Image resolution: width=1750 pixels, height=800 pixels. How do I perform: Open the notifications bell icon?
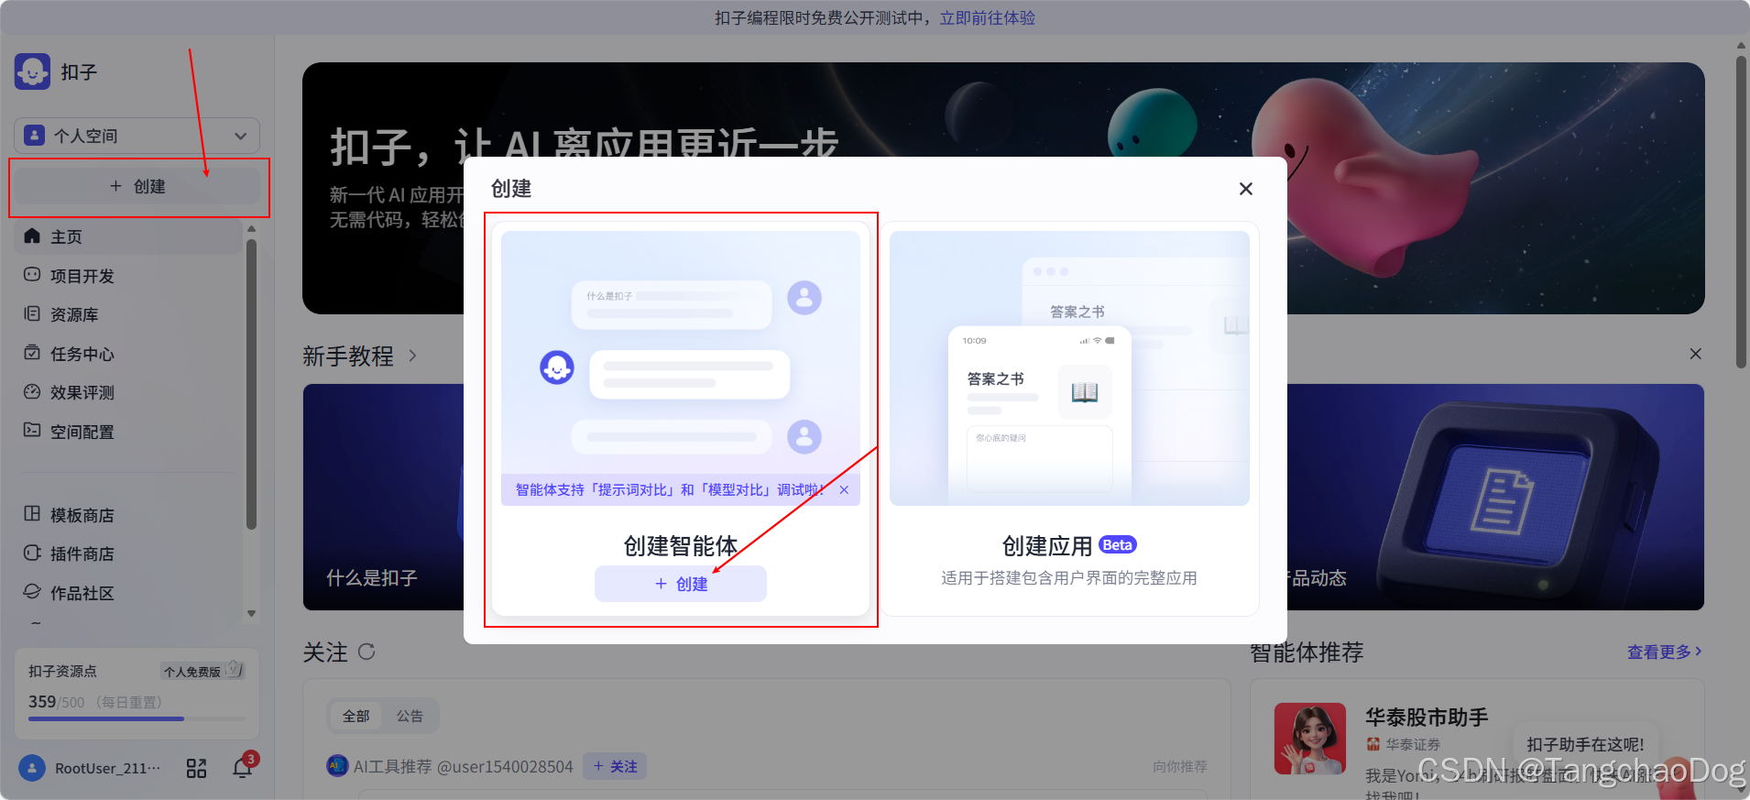(x=243, y=768)
